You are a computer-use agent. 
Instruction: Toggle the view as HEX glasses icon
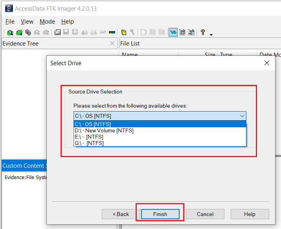point(191,33)
